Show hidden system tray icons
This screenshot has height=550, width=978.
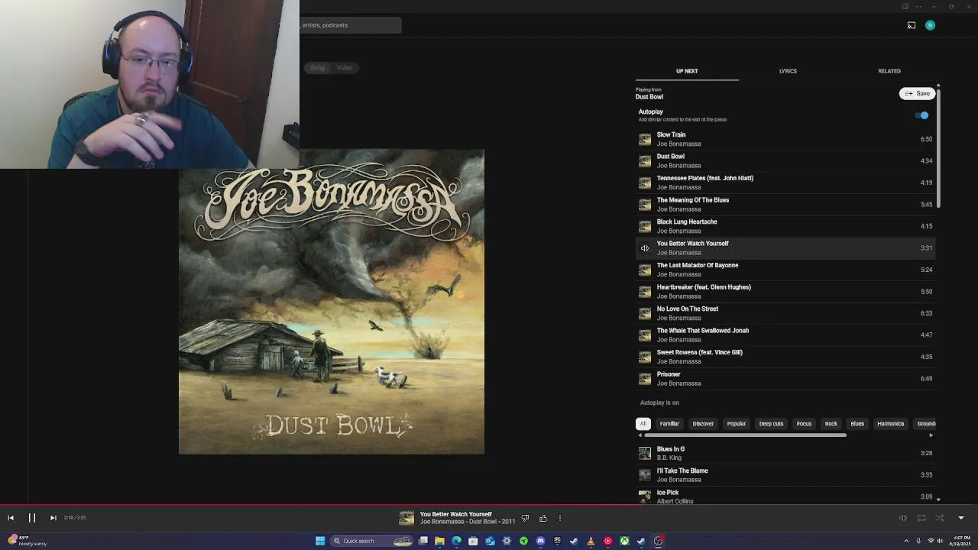point(905,541)
